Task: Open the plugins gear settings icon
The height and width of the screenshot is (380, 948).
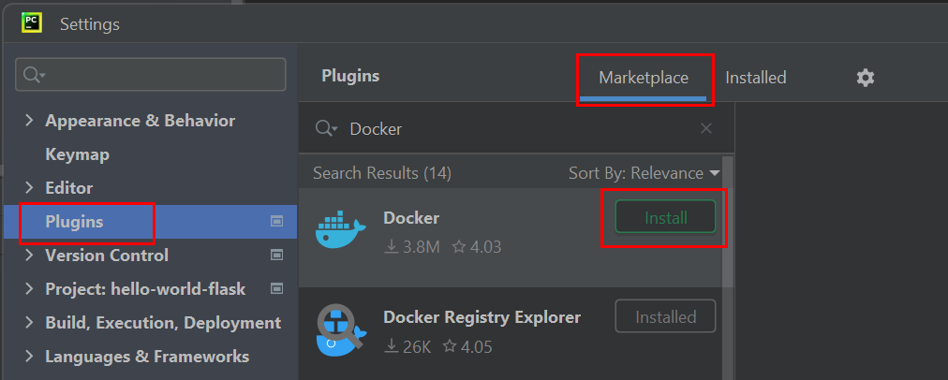Action: pos(866,78)
